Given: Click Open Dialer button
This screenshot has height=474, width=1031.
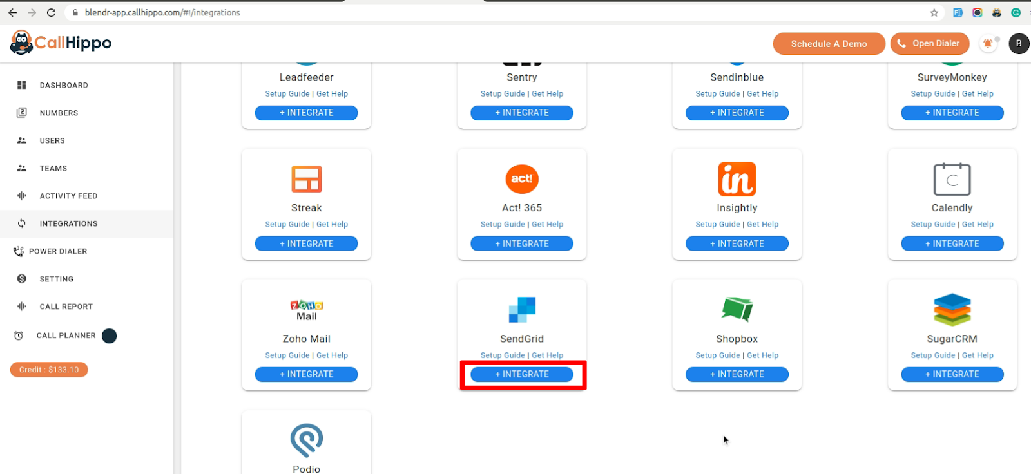Looking at the screenshot, I should (x=930, y=44).
